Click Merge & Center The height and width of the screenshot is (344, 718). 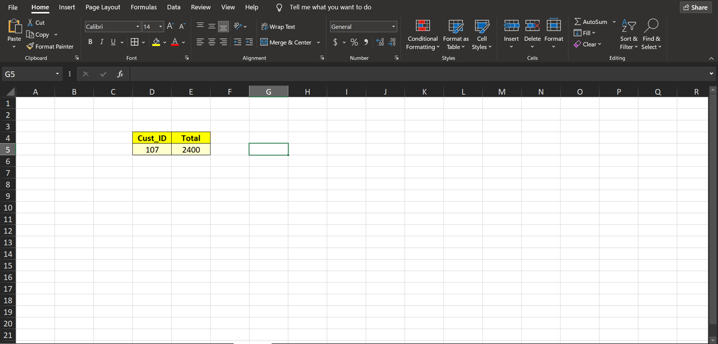[x=285, y=42]
